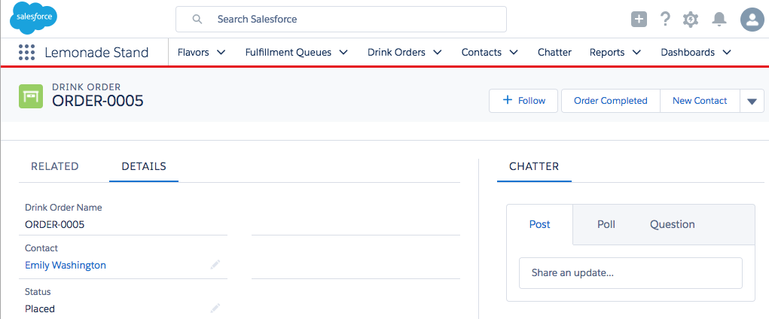
Task: Select the Poll tab in Chatter
Action: [x=606, y=224]
